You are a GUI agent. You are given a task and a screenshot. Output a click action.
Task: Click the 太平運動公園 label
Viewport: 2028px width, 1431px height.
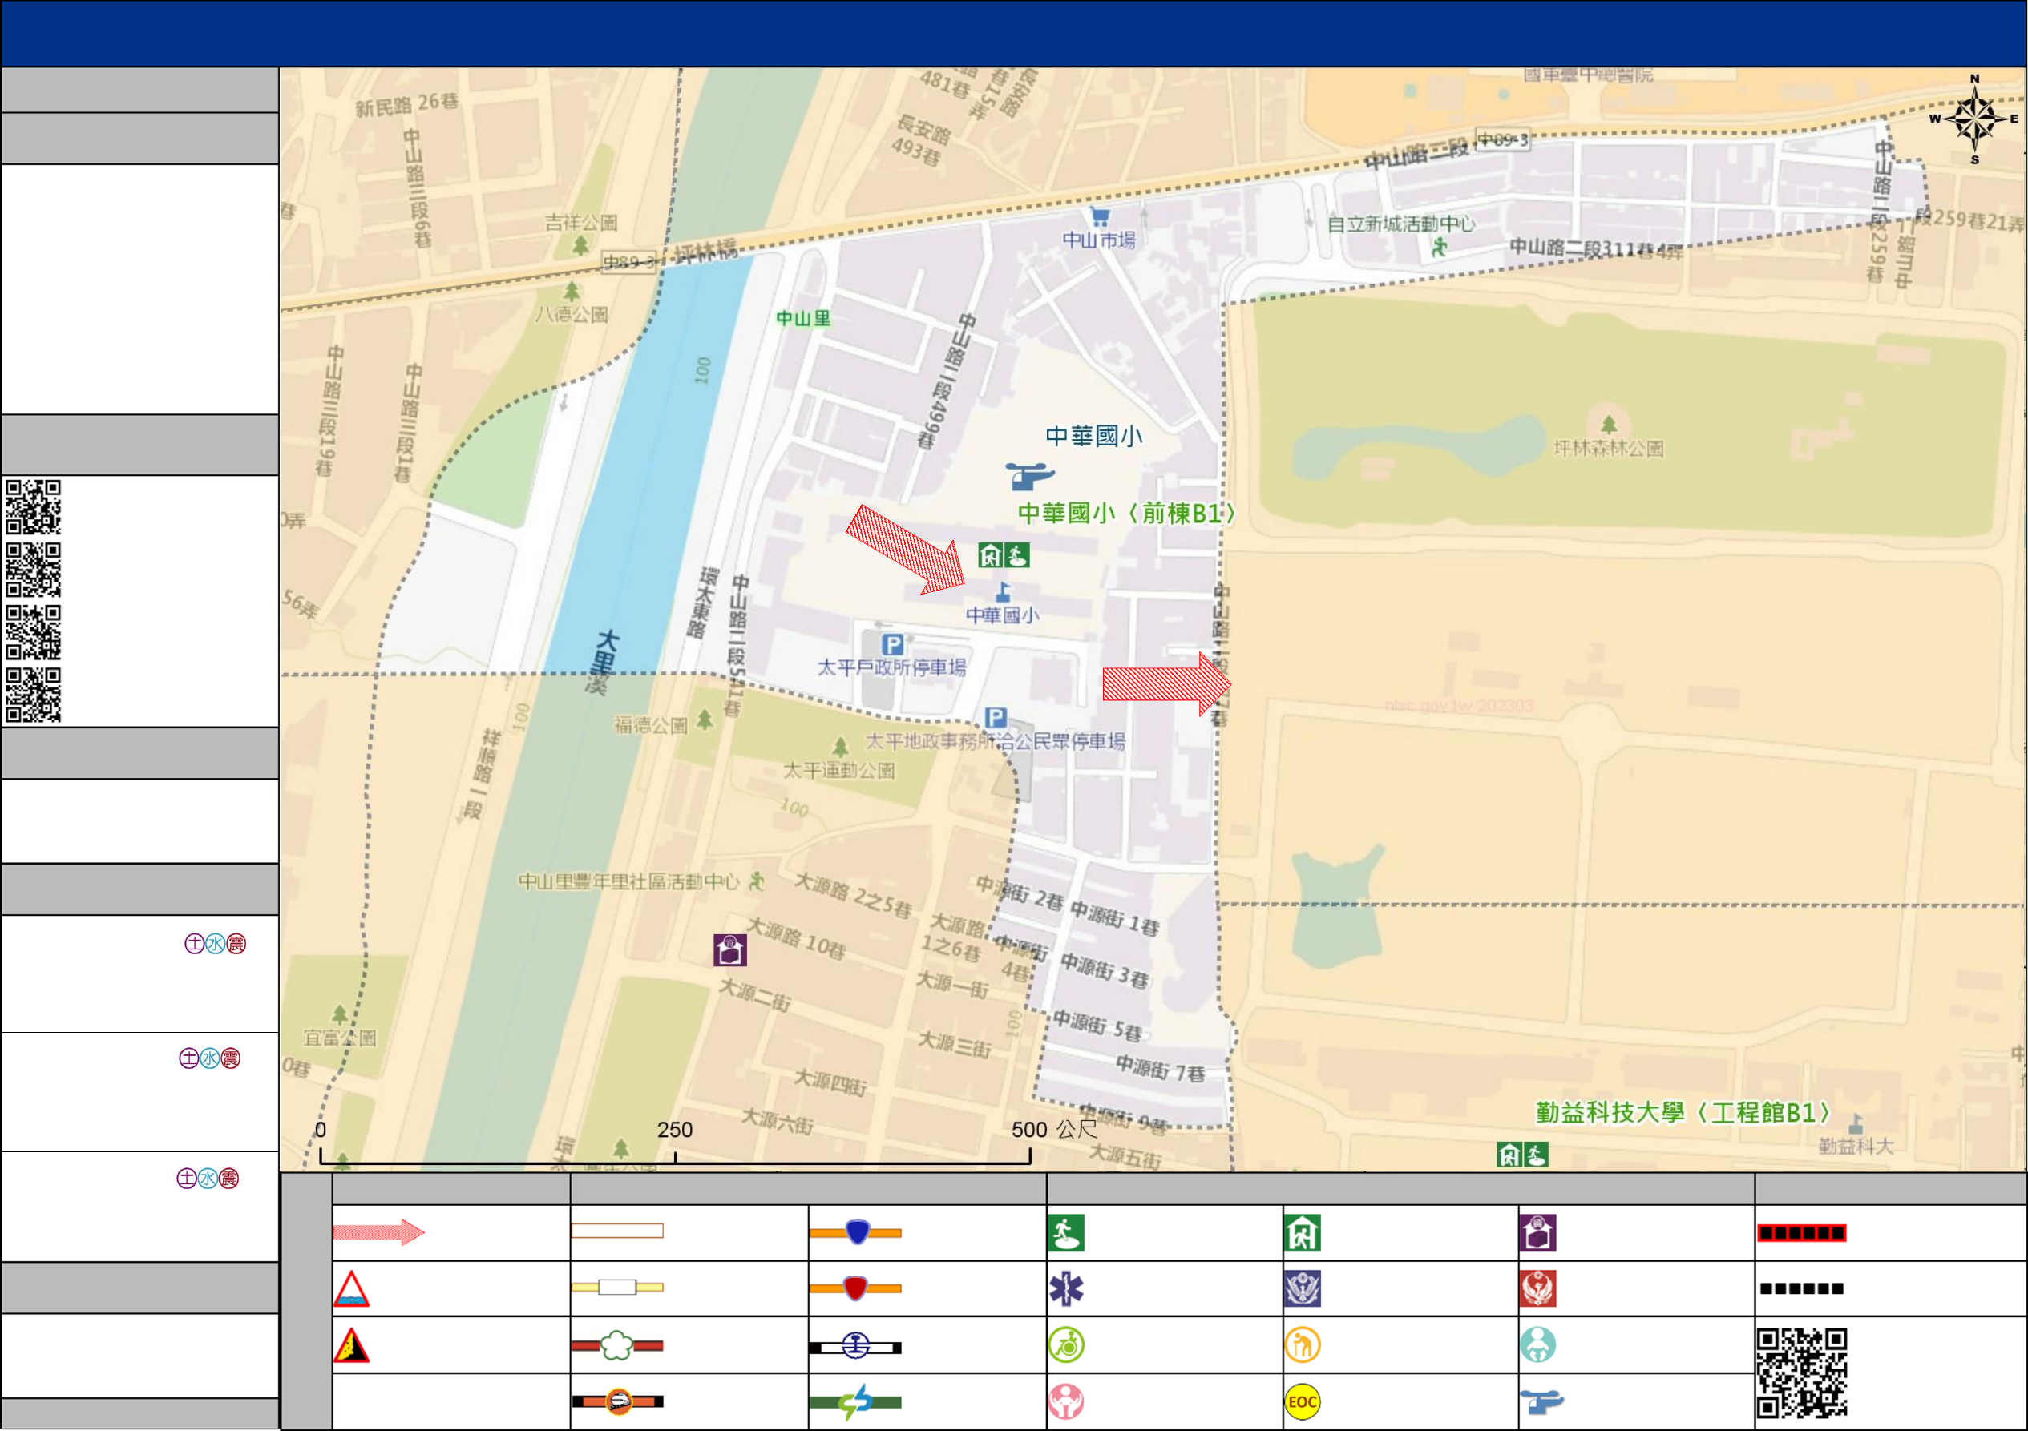tap(839, 770)
